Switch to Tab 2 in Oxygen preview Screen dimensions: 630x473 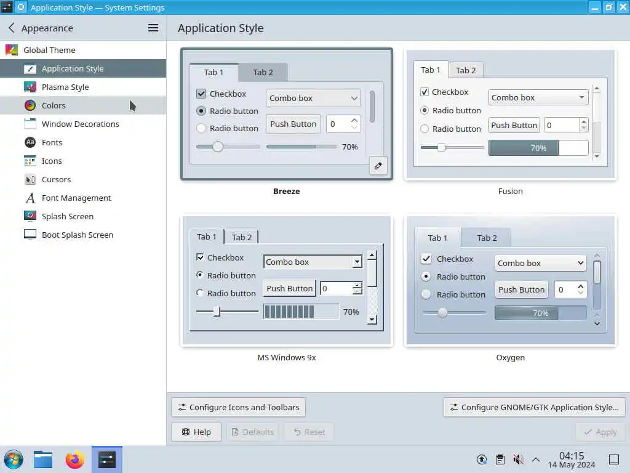pyautogui.click(x=487, y=238)
